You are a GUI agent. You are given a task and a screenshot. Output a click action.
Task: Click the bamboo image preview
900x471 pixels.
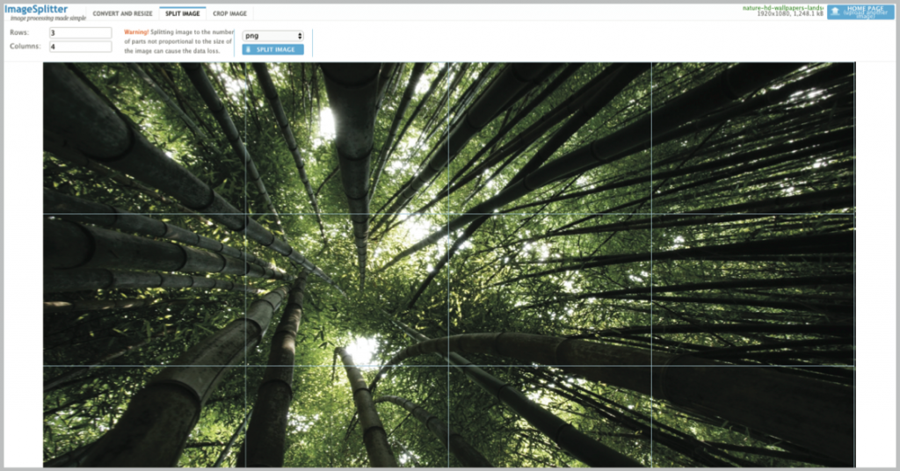449,264
